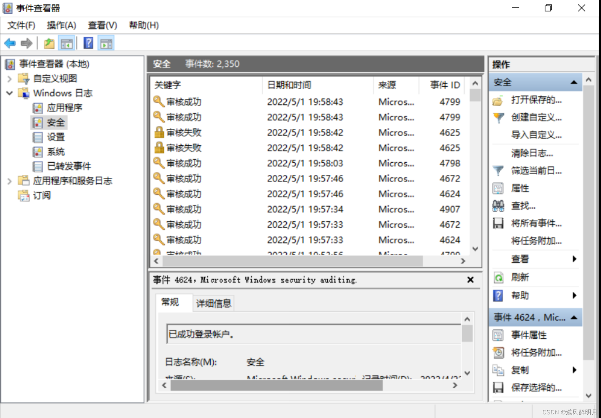Select 系统 log in the tree

[x=56, y=152]
